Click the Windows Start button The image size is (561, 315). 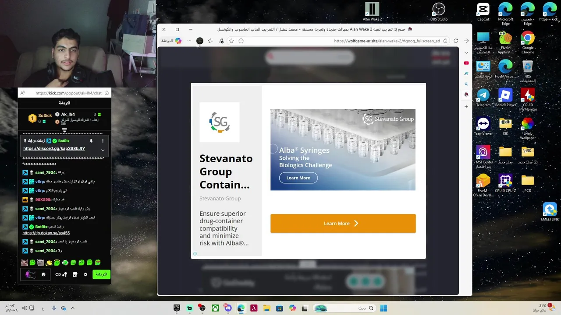click(383, 308)
